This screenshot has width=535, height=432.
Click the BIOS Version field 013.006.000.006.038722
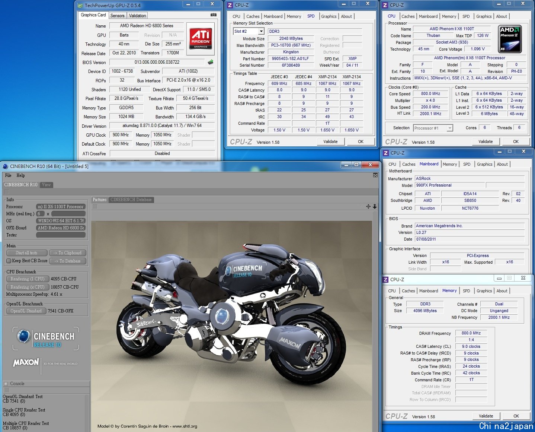point(157,62)
